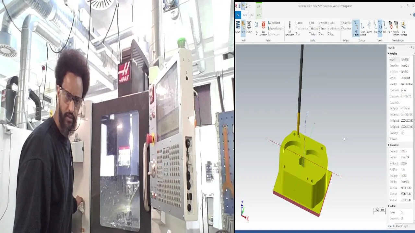Toggle the Wireframe checkbox
Image resolution: width=415 pixels, height=233 pixels.
point(319,23)
